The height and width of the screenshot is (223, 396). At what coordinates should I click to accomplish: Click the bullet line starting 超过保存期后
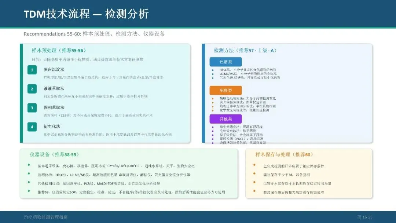tap(293, 193)
